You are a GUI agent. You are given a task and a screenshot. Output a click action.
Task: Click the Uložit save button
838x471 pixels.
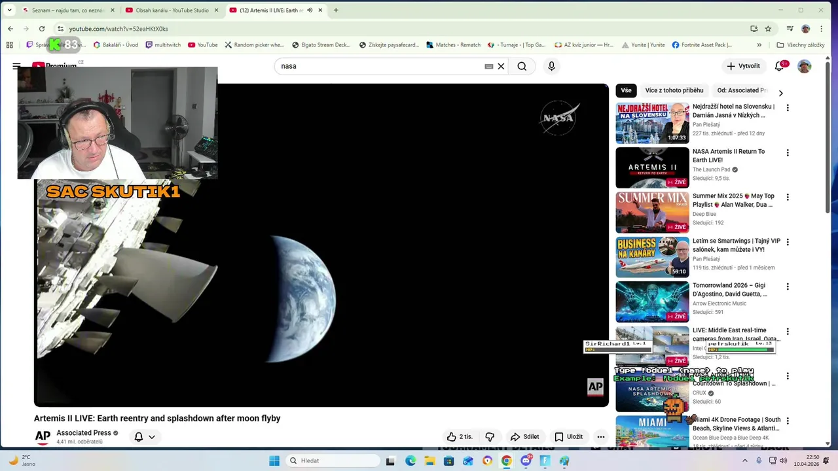[568, 437]
